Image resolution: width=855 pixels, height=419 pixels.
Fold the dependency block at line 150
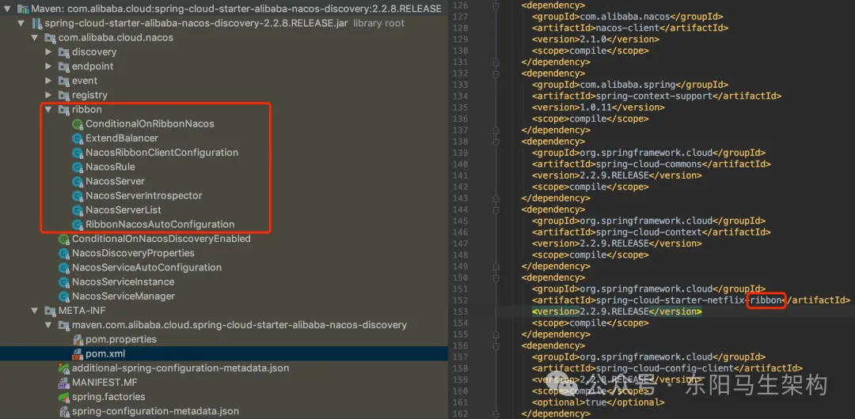point(496,277)
